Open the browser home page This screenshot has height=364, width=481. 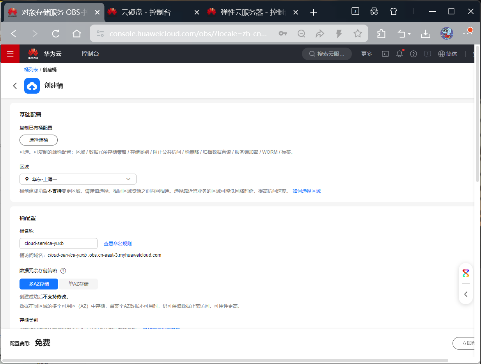pos(77,34)
